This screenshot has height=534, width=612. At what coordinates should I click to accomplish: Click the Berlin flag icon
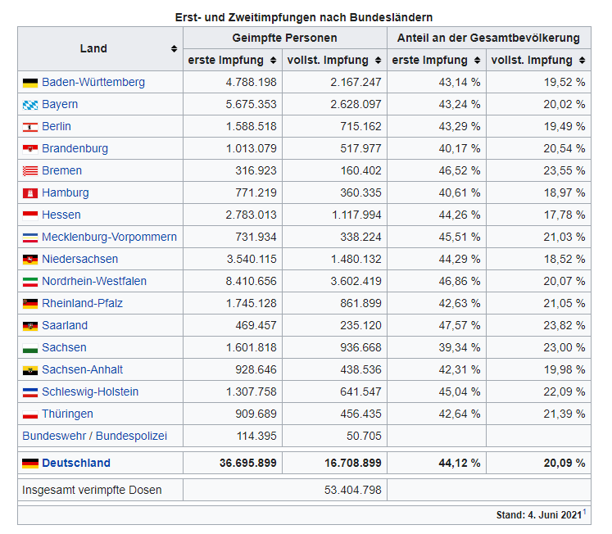point(30,127)
